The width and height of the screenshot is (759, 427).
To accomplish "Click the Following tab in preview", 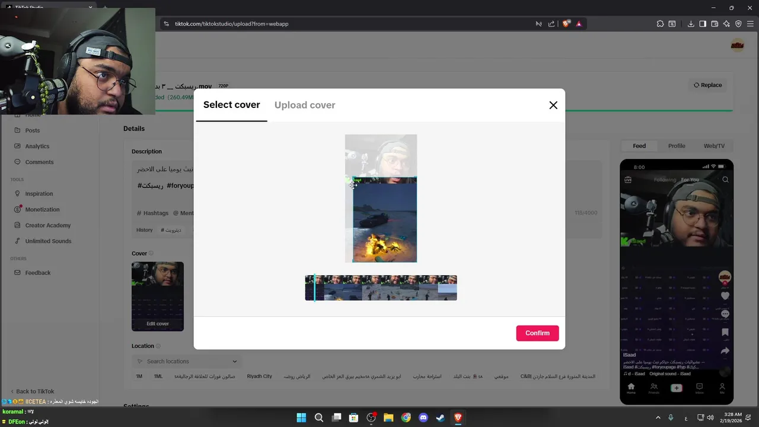I will 665,180.
